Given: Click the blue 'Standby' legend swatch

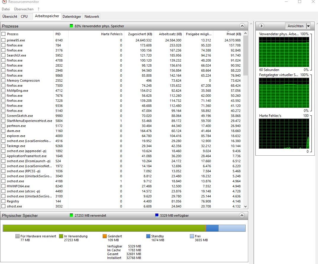Looking at the screenshot, I should (x=148, y=236).
